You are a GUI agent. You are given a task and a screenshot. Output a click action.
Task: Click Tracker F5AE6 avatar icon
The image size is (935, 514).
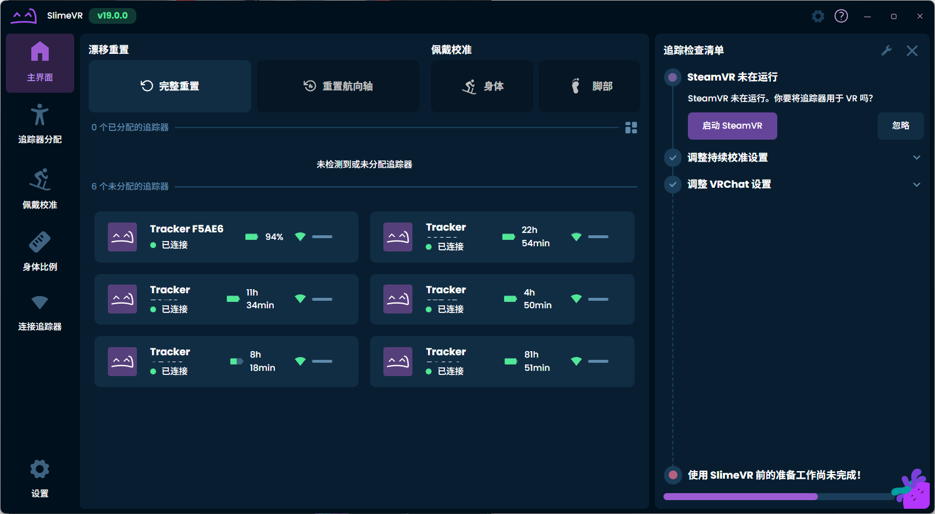point(122,236)
